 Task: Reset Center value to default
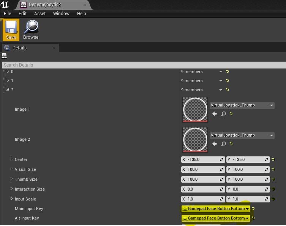tap(273, 159)
